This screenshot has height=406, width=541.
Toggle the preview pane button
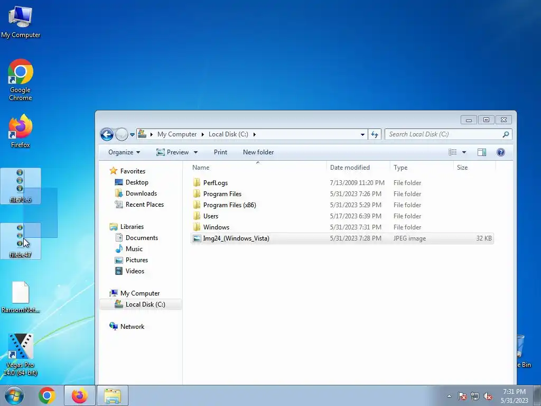point(482,152)
